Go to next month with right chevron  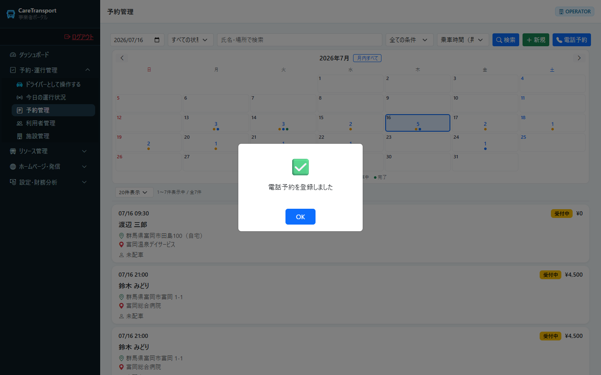point(579,58)
